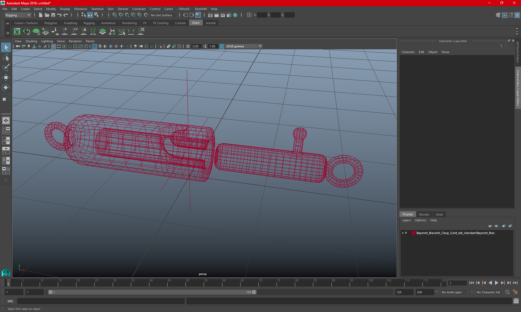
Task: Select the Paint Selection tool
Action: point(6,67)
